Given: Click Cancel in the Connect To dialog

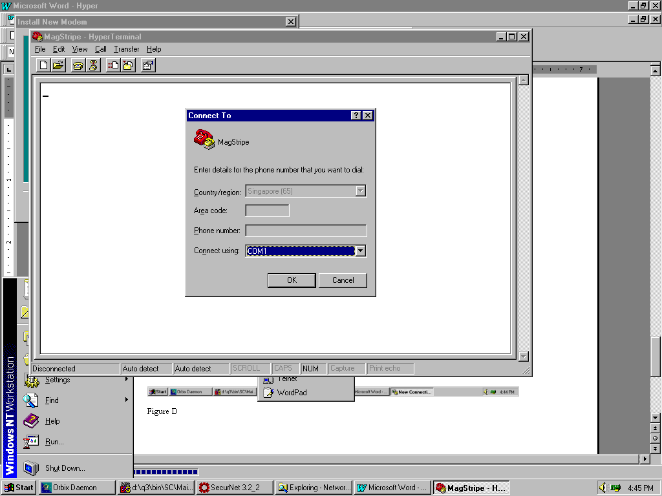Looking at the screenshot, I should [x=343, y=280].
